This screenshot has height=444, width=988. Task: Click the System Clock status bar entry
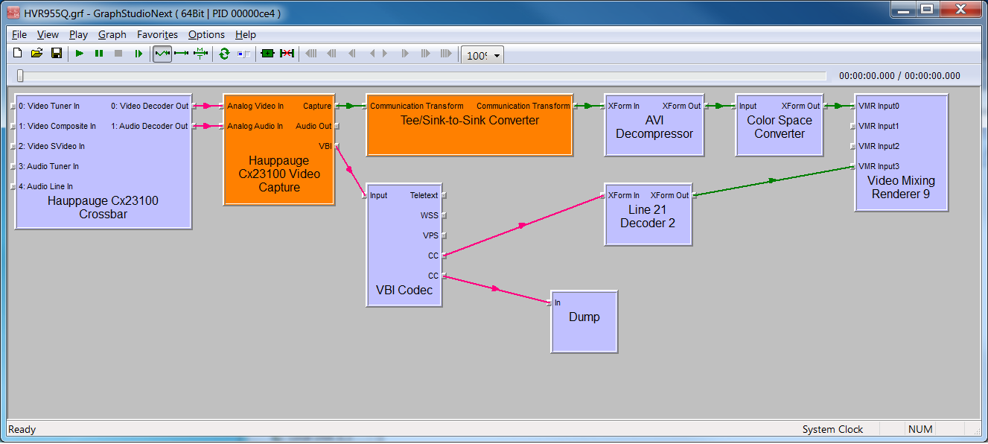(832, 429)
